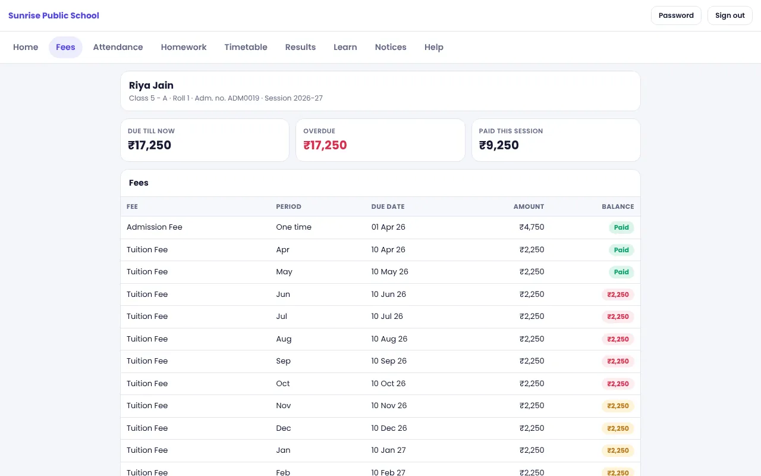Screen dimensions: 761x476
Task: Open the Homework tab
Action: click(184, 47)
